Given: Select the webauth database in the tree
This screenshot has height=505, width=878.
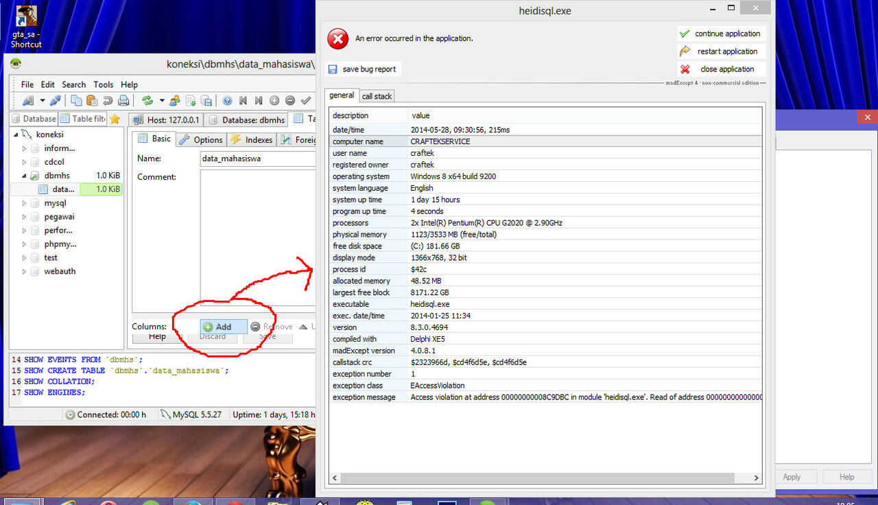Looking at the screenshot, I should 60,272.
